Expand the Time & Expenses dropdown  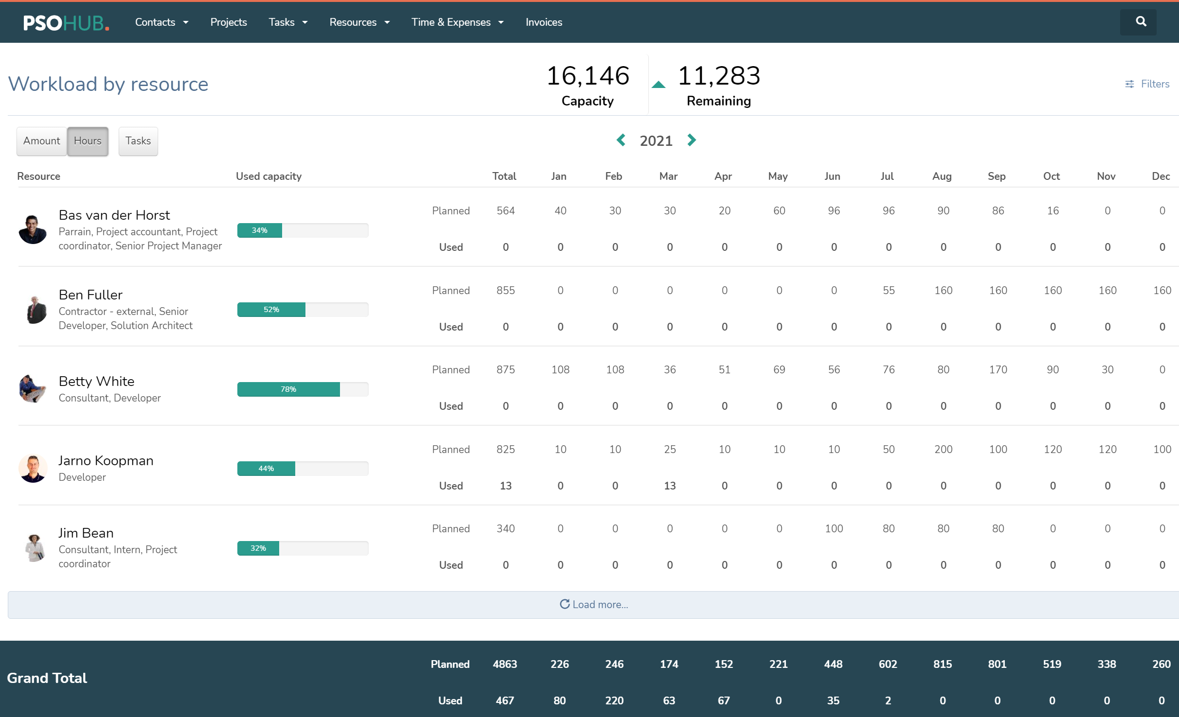pos(457,22)
